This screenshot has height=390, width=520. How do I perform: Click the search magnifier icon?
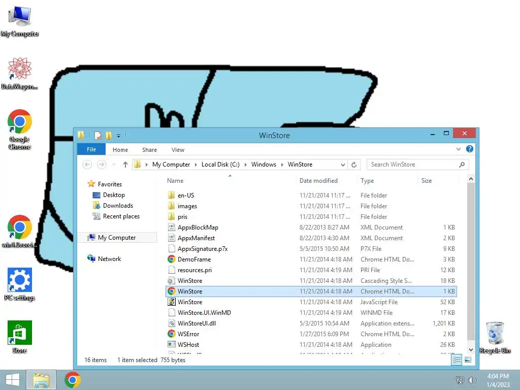pyautogui.click(x=462, y=165)
